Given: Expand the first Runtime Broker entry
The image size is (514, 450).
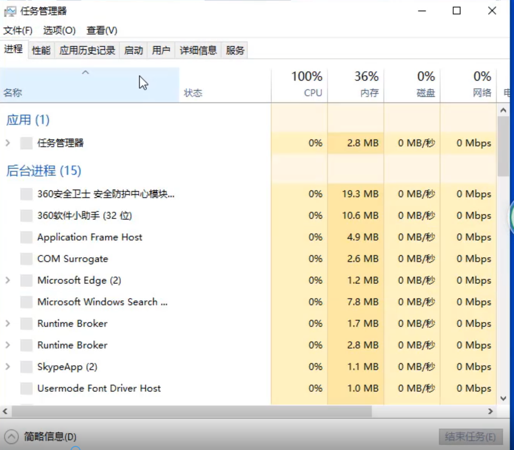Looking at the screenshot, I should pos(8,324).
